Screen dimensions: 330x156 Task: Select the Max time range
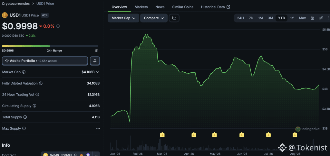[x=302, y=18]
